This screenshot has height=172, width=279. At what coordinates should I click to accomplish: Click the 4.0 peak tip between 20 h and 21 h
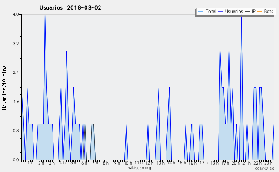[x=241, y=17]
